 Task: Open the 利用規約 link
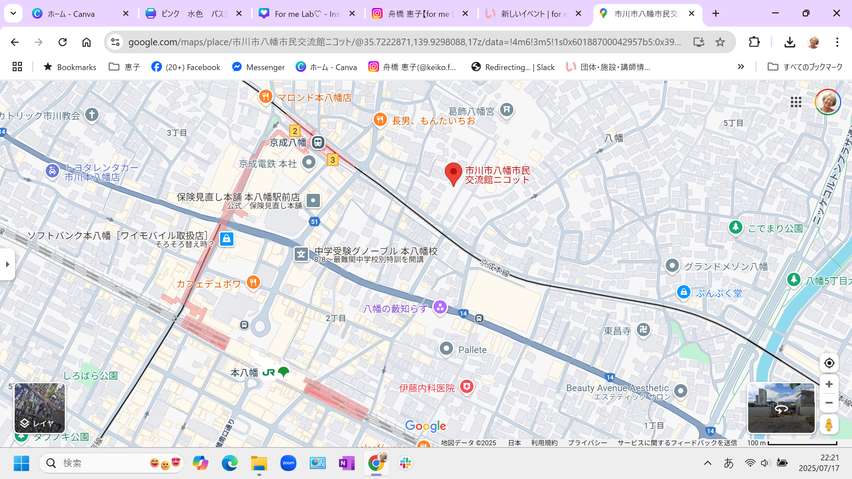[x=544, y=443]
